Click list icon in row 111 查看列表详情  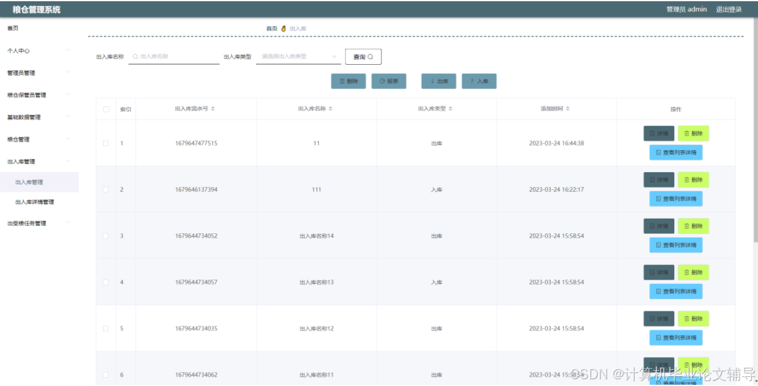coord(658,198)
